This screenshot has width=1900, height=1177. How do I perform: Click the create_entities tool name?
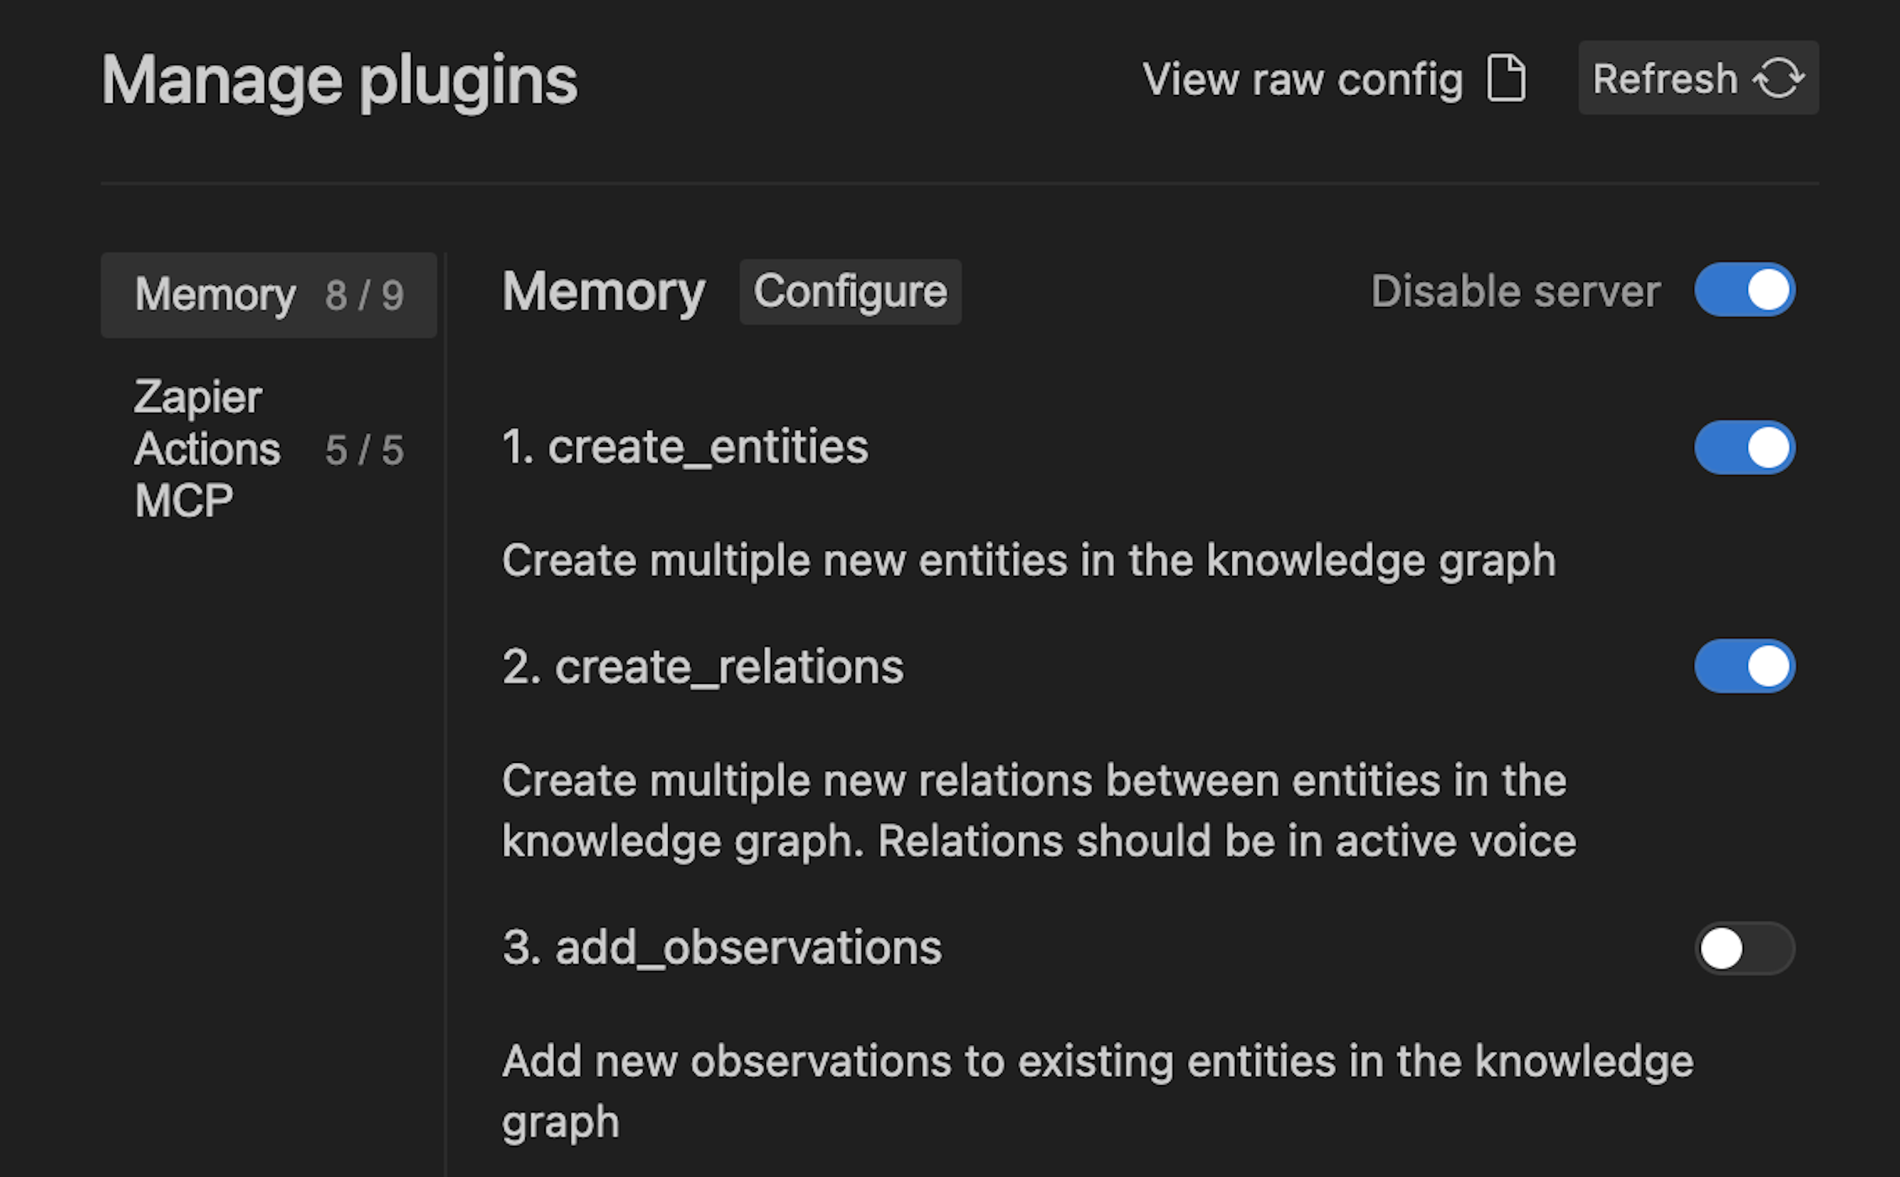(x=686, y=447)
